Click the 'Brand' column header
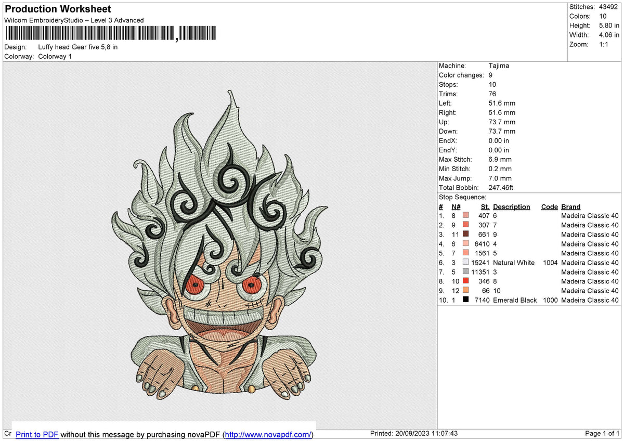Viewport: 624px width, 441px height. [570, 206]
